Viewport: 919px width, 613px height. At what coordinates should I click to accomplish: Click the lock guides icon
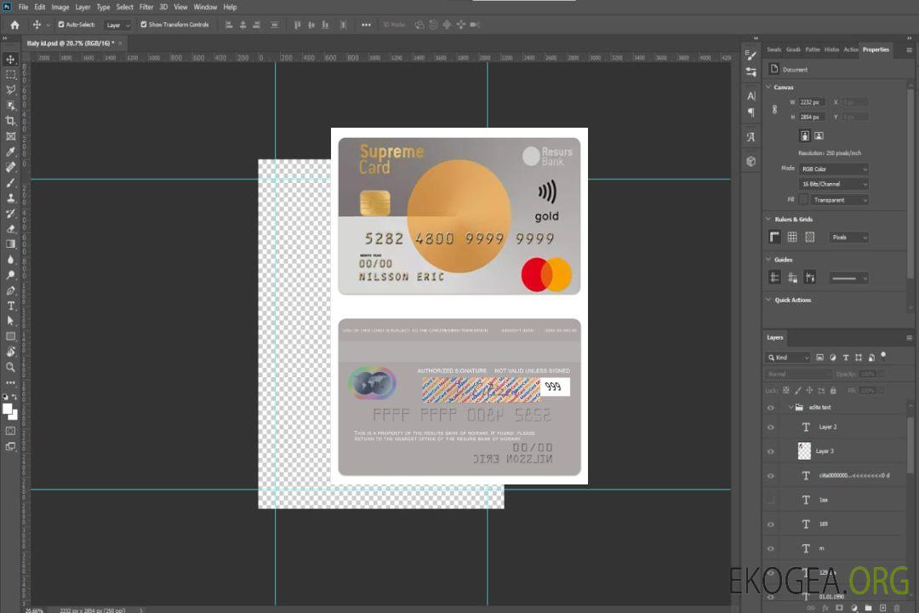point(792,278)
